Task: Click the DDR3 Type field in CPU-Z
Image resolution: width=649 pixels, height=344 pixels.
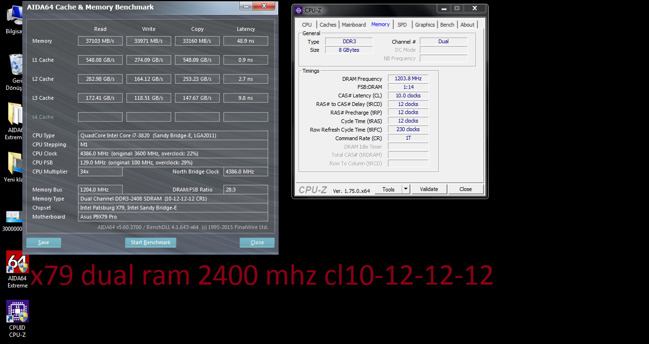Action: 349,41
